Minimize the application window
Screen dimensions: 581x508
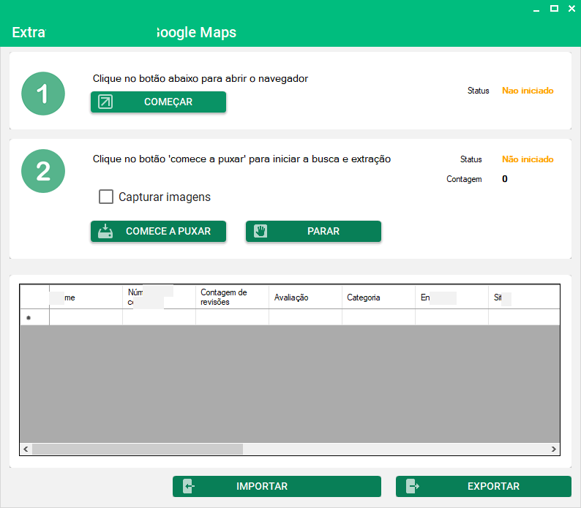pos(535,8)
